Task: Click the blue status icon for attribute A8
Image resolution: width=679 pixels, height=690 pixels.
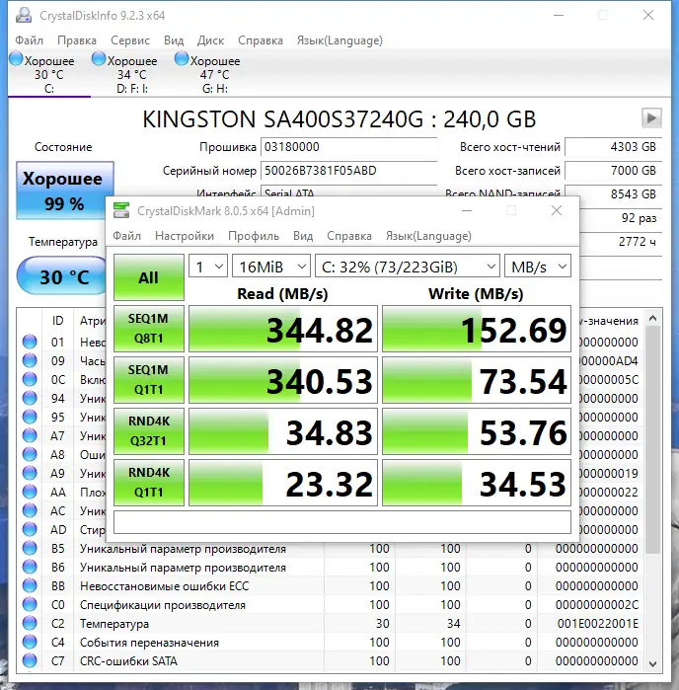Action: tap(30, 454)
